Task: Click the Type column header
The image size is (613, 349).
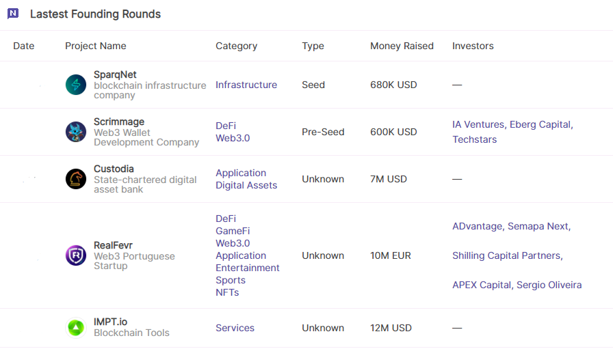Action: pos(313,46)
